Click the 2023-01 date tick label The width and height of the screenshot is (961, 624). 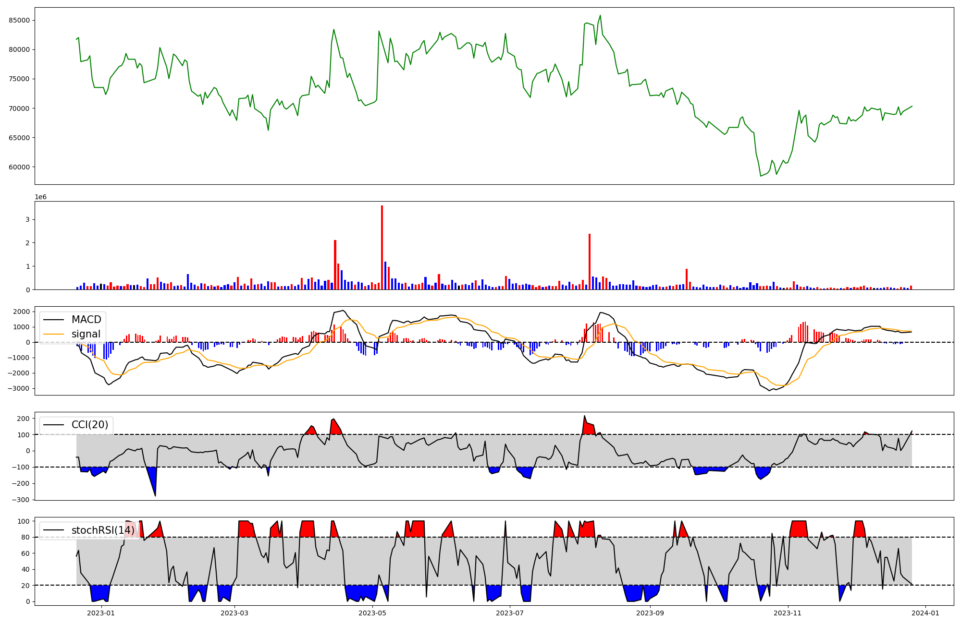click(x=101, y=613)
